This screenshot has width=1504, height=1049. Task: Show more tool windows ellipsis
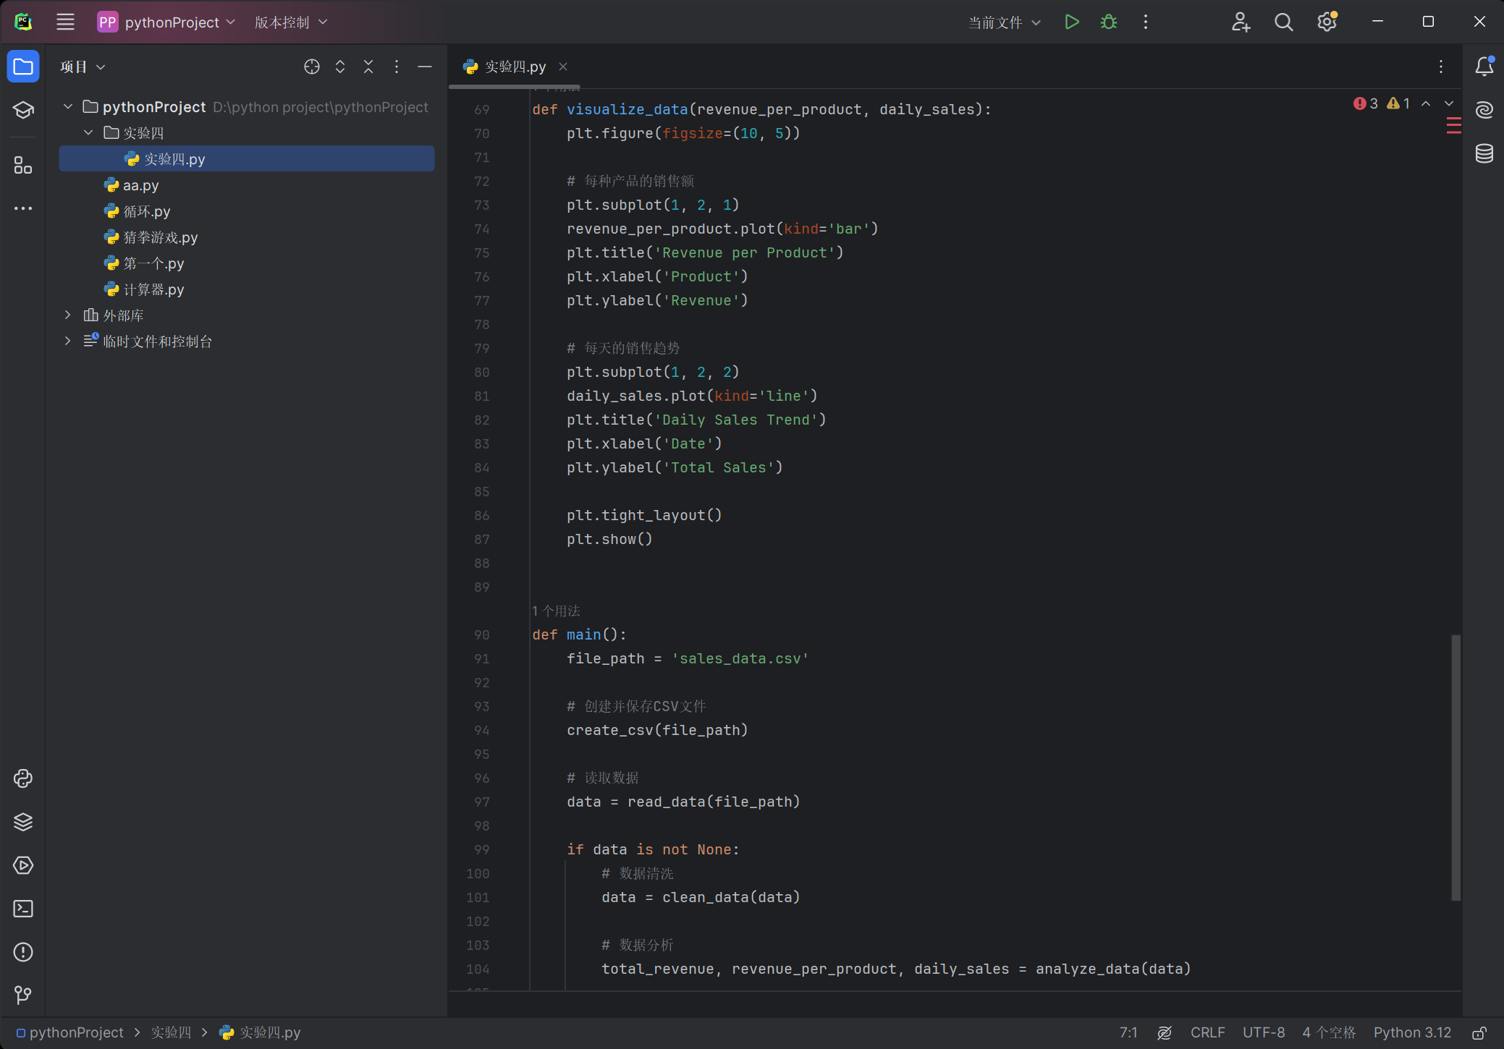point(23,208)
